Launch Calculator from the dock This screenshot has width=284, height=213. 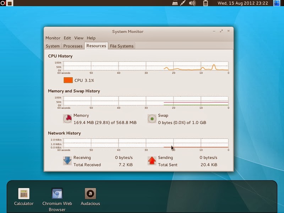pos(23,193)
